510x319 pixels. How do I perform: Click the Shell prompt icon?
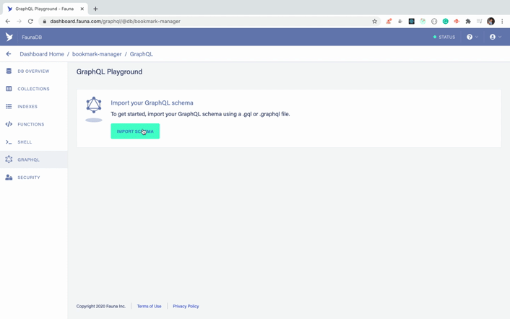(x=9, y=142)
